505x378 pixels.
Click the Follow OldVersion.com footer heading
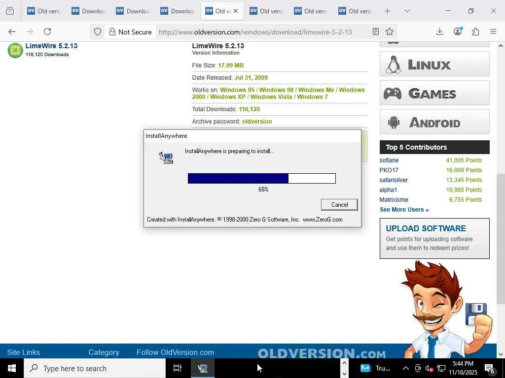(175, 352)
